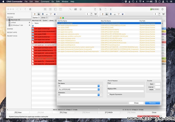Open Spotlight search in the menu bar
Image resolution: width=175 pixels, height=122 pixels.
coord(167,1)
